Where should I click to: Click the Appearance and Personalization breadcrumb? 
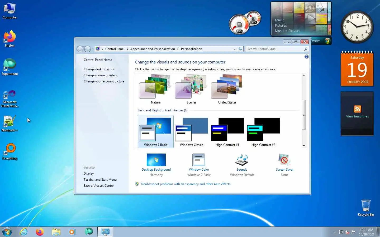coord(153,49)
